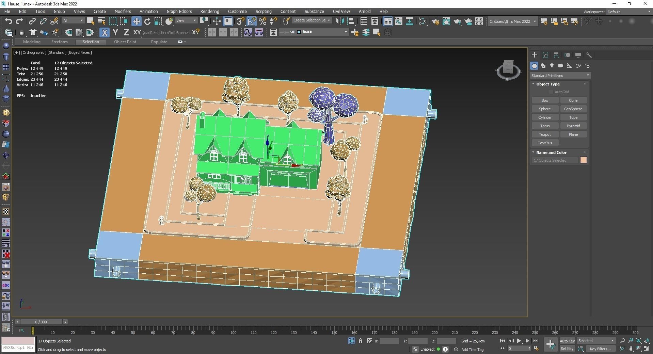
Task: Click the Undo arrow icon
Action: 9,21
